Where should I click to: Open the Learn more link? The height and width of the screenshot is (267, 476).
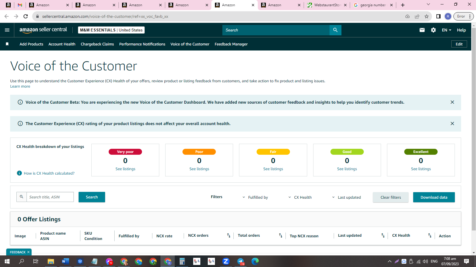[x=20, y=86]
